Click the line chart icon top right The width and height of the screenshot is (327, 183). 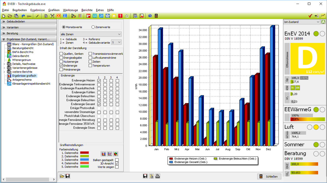pyautogui.click(x=323, y=16)
